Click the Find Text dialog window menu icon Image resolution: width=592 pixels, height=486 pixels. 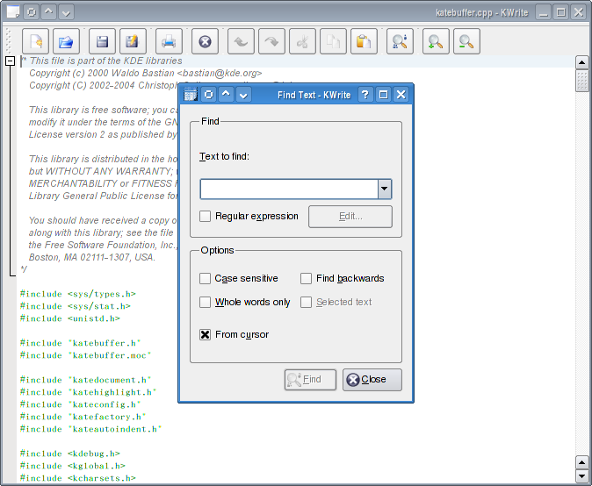(191, 94)
